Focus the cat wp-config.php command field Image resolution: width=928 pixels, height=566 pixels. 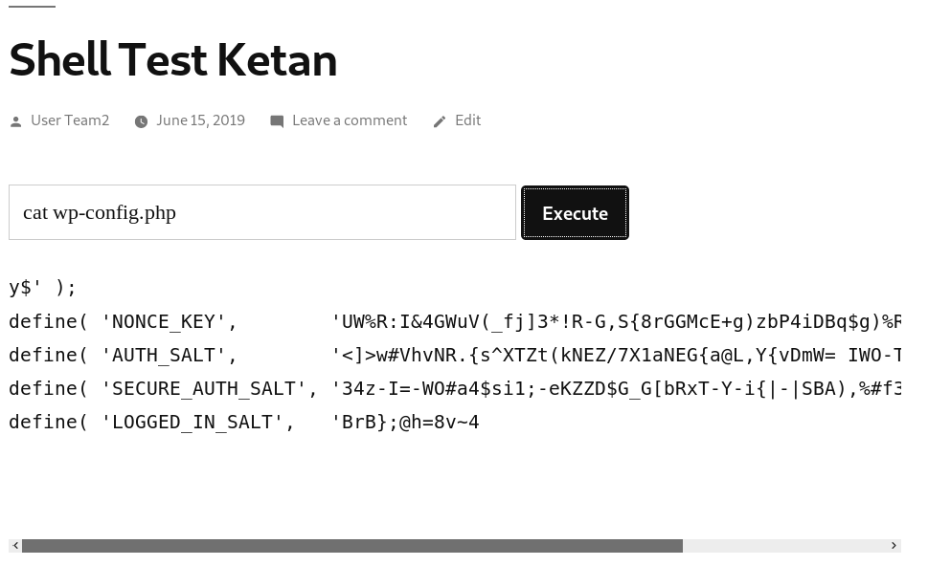pos(262,212)
